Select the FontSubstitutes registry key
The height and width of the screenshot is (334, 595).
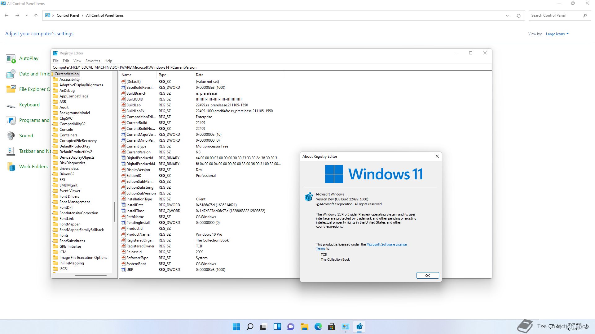72,241
